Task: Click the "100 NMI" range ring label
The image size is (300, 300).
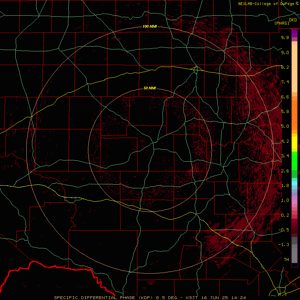Action: coord(150,26)
